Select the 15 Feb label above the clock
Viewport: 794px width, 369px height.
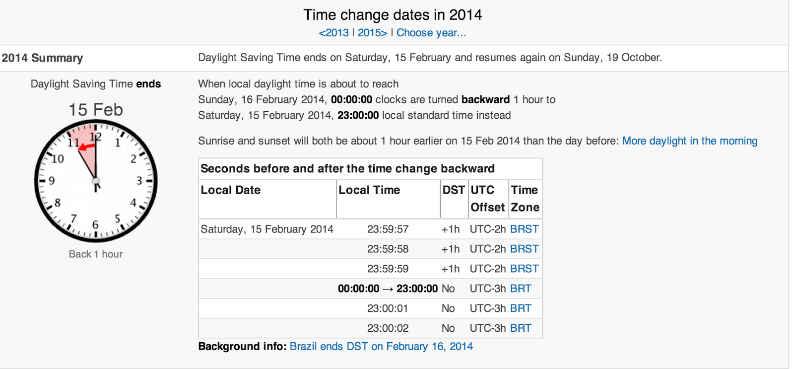[95, 110]
